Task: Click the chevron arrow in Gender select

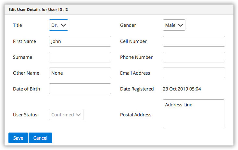Action: tap(181, 25)
